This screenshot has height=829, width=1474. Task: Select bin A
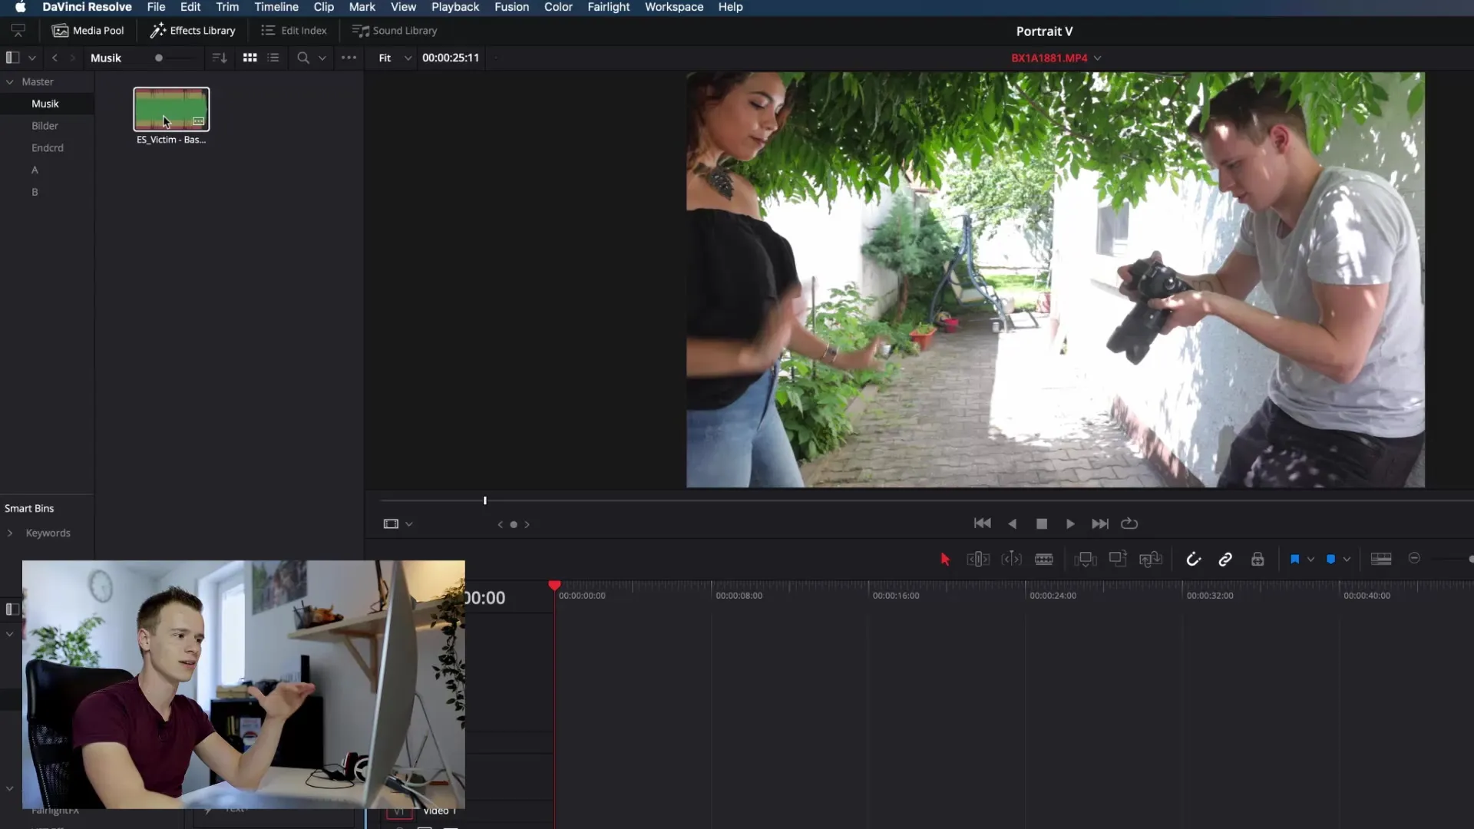[x=35, y=170]
